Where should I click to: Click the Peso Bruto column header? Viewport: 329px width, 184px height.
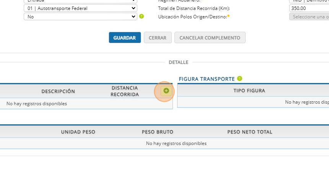coord(158,132)
